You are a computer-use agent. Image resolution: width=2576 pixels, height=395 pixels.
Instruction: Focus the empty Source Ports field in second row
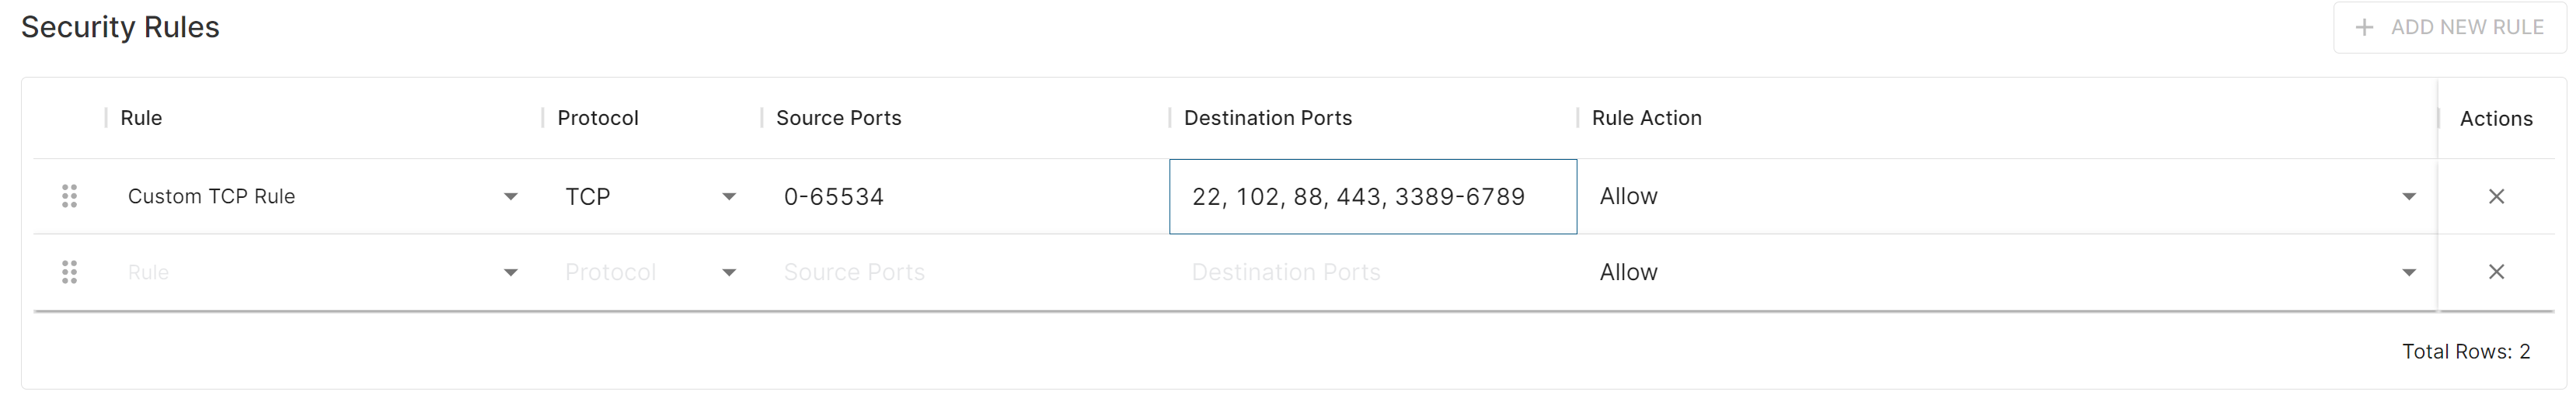pyautogui.click(x=965, y=272)
